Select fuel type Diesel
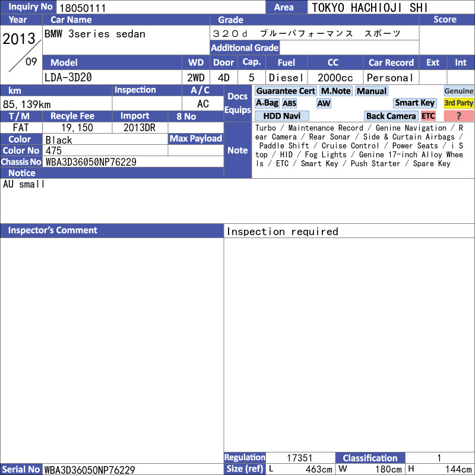Screen dimensions: 475x475 286,78
